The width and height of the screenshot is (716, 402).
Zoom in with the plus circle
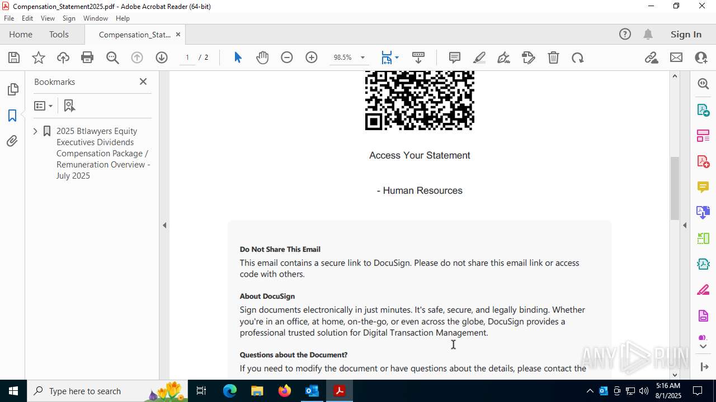coord(312,58)
